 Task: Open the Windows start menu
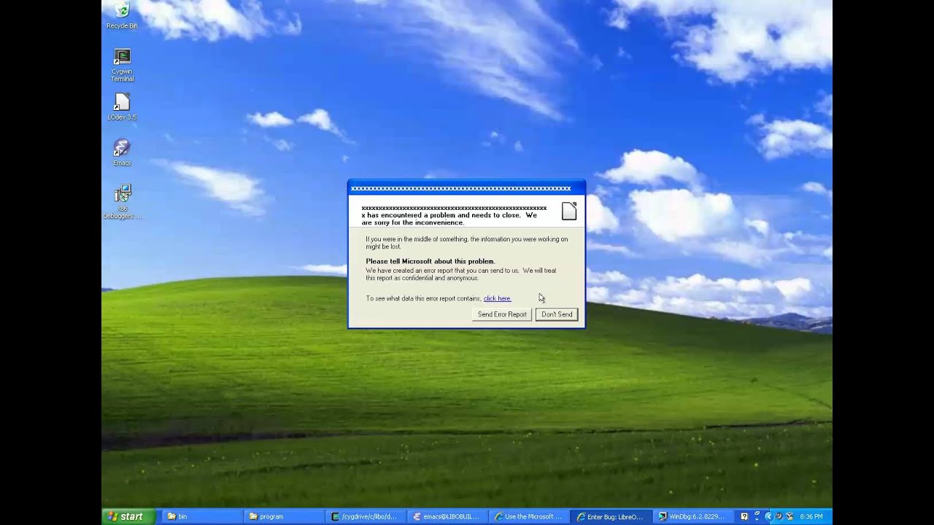(128, 516)
